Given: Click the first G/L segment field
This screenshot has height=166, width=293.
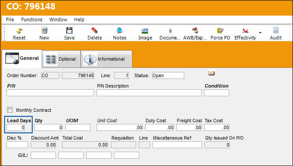Looking at the screenshot, I should [43, 155].
